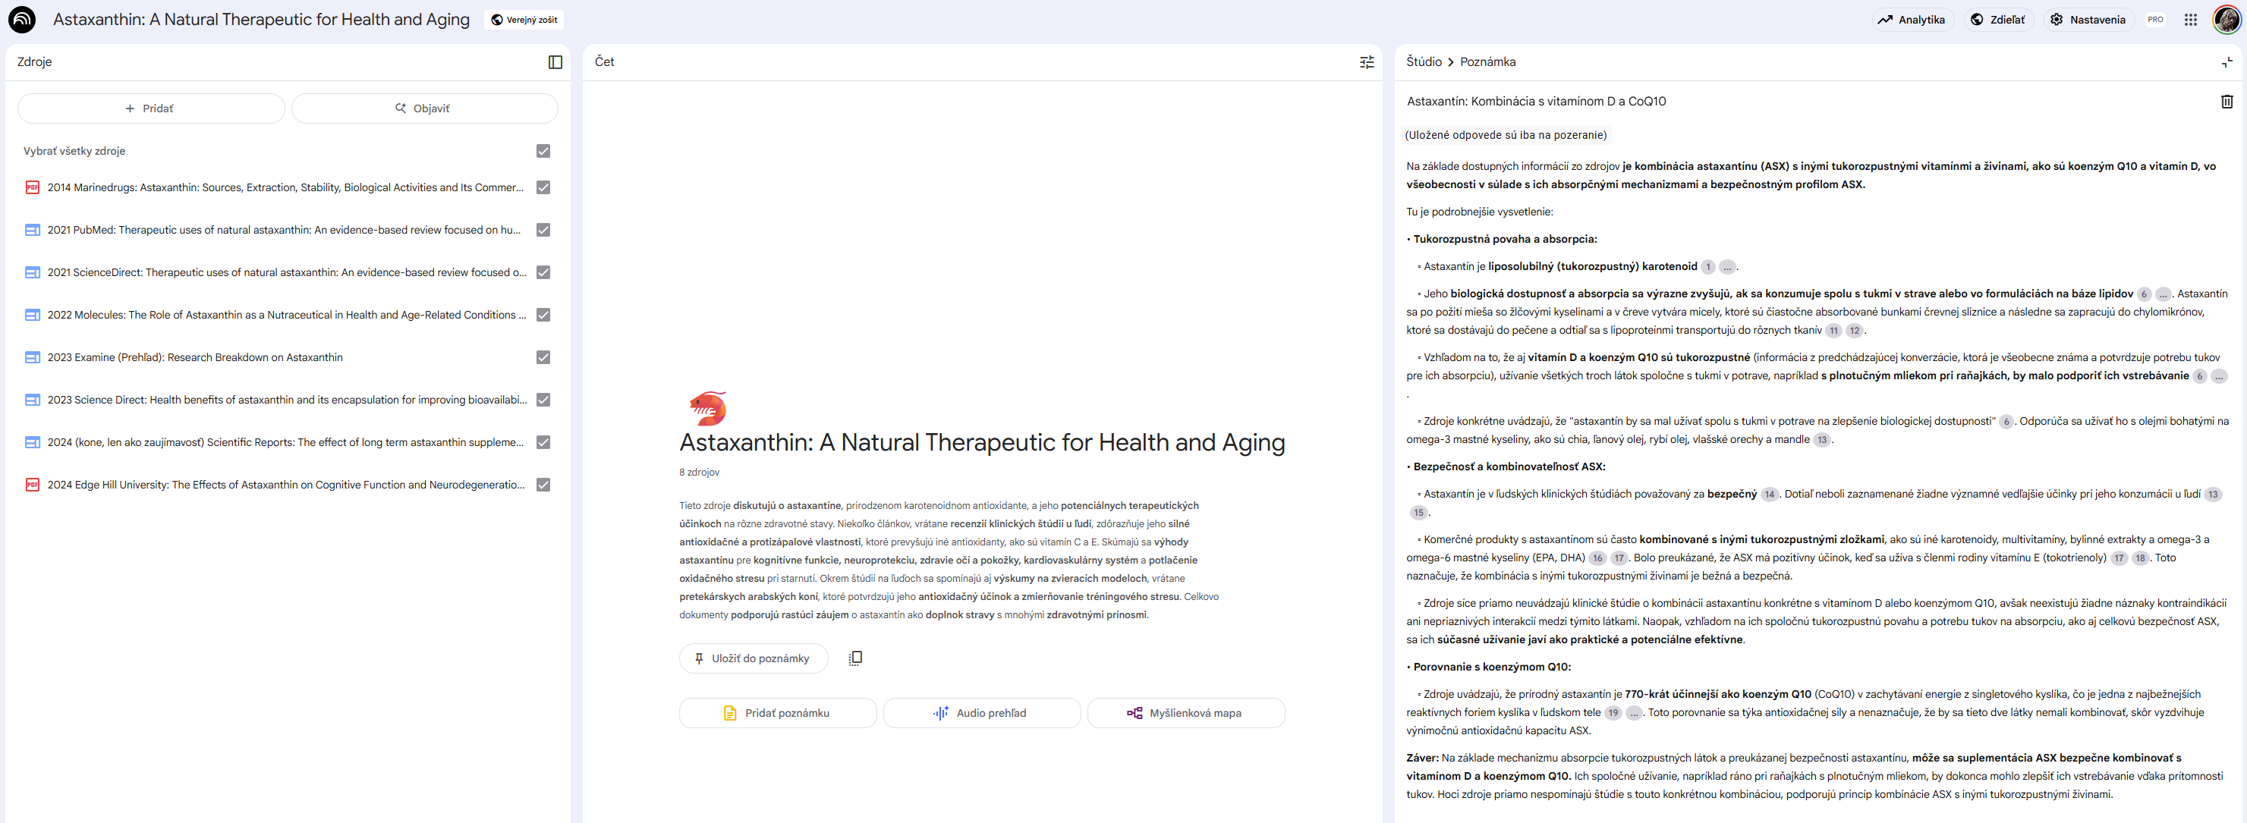Edit the note title field

tap(1535, 101)
